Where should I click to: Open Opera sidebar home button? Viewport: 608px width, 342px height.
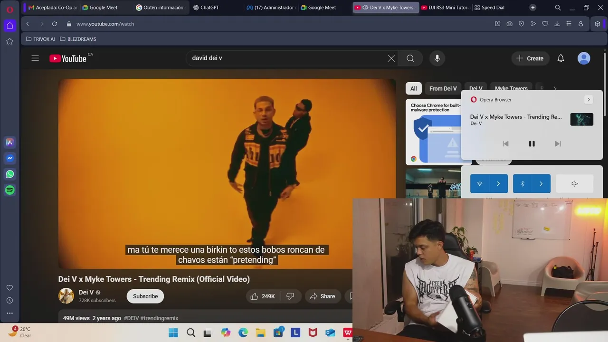pyautogui.click(x=9, y=26)
